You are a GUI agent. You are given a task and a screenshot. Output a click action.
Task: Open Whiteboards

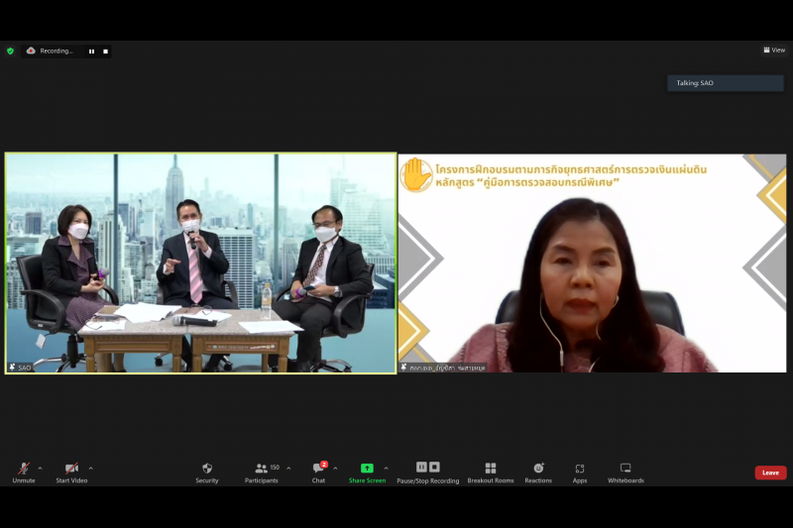click(x=625, y=472)
